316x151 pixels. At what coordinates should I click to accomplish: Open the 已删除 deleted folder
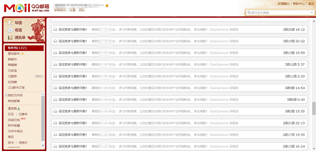12,76
